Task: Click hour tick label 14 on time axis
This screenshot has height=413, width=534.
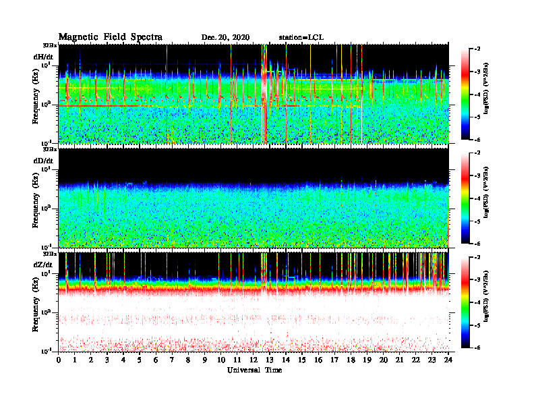Action: (286, 360)
